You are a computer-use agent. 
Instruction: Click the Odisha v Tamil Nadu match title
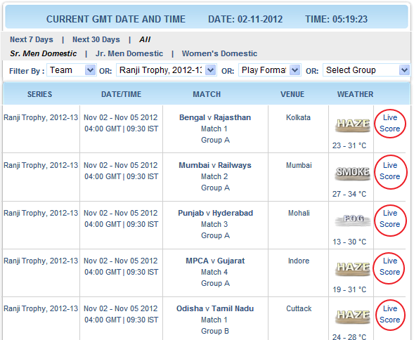(x=215, y=308)
